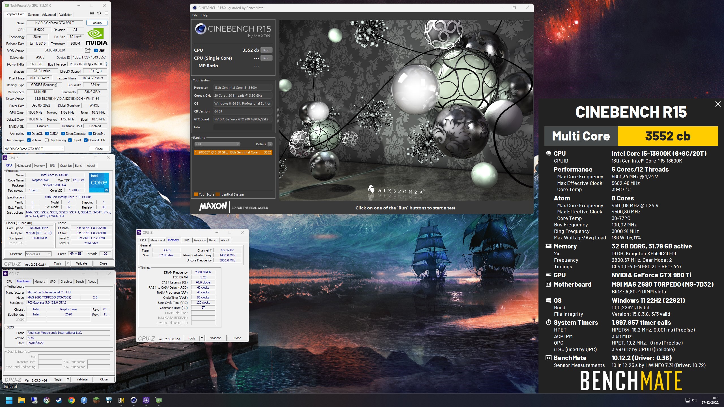This screenshot has height=407, width=724.
Task: Expand Tools arrow in CPU-Z CPU window
Action: pyautogui.click(x=68, y=263)
